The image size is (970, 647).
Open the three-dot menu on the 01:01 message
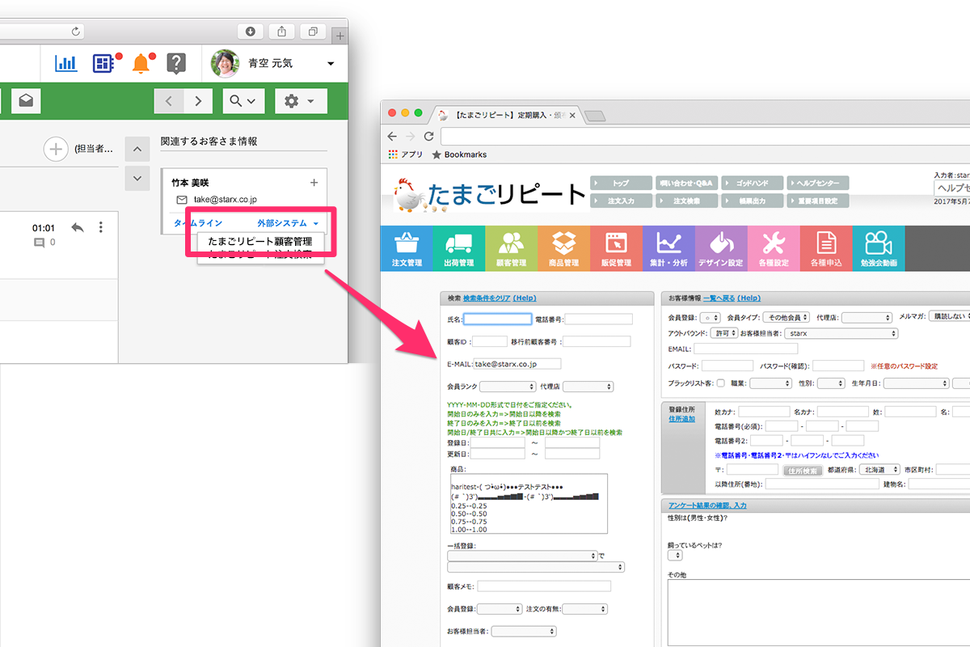pos(101,227)
